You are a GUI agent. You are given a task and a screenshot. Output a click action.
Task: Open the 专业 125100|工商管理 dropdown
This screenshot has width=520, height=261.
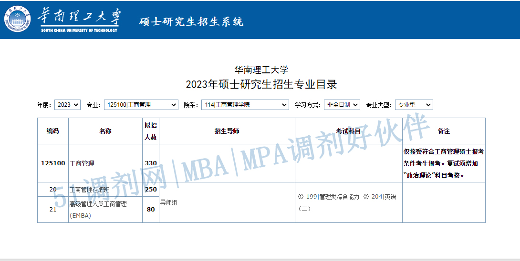141,105
